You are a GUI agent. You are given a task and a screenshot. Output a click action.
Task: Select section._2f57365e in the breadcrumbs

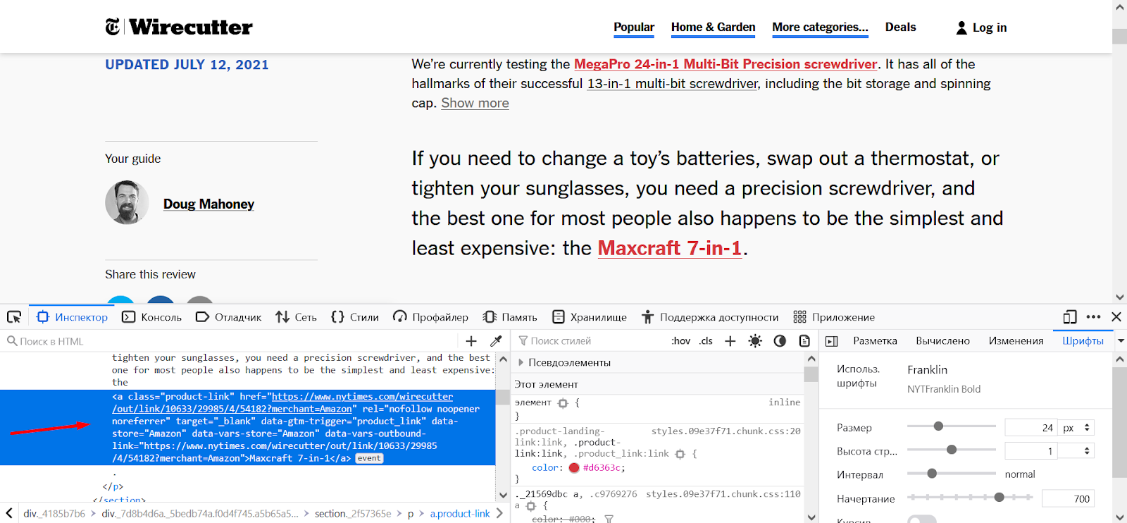352,514
